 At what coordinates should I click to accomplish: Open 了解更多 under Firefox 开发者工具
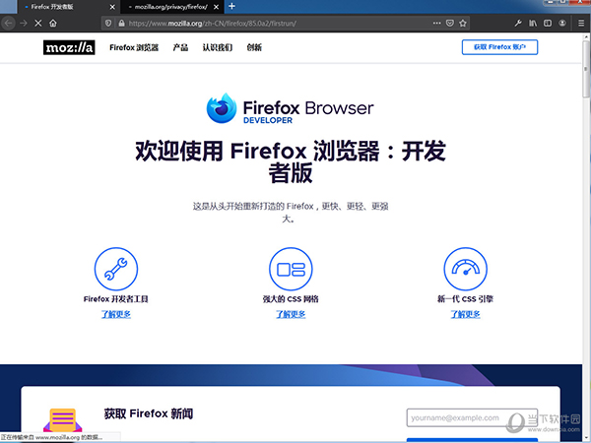tap(116, 314)
